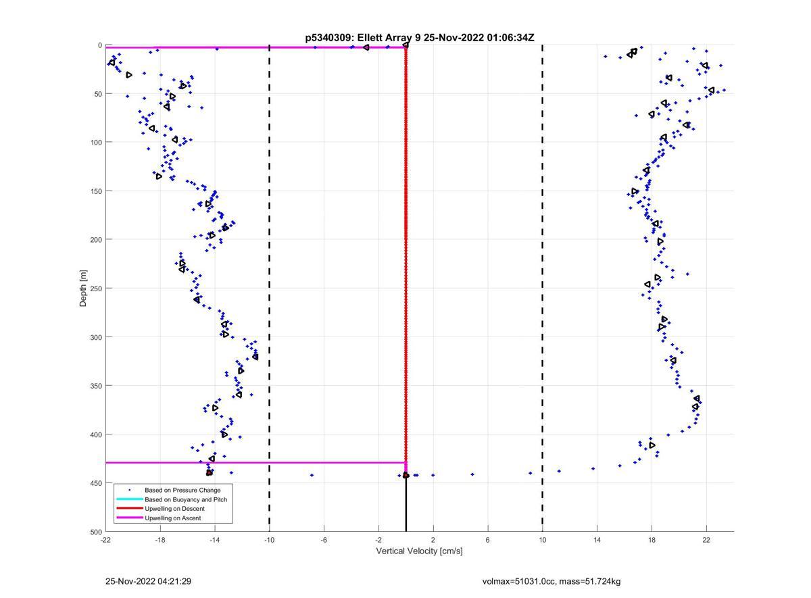Image resolution: width=811 pixels, height=598 pixels.
Task: Select the 'Based on Buoyancy and Pitch' legend entry
Action: pyautogui.click(x=186, y=499)
